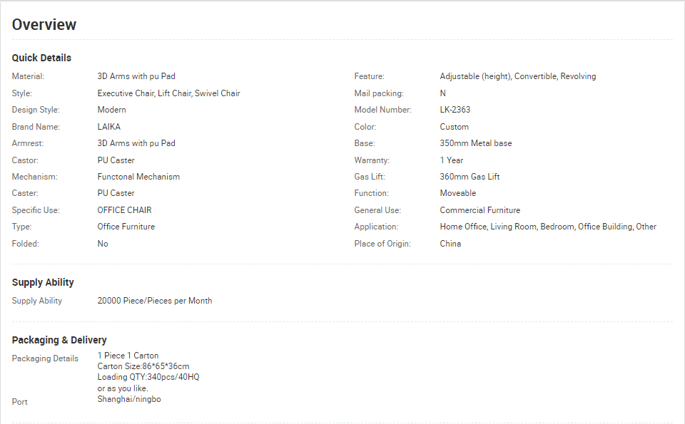Click the 20000 Piece/Pieces per Month text
Viewport: 685px width, 424px height.
click(155, 301)
